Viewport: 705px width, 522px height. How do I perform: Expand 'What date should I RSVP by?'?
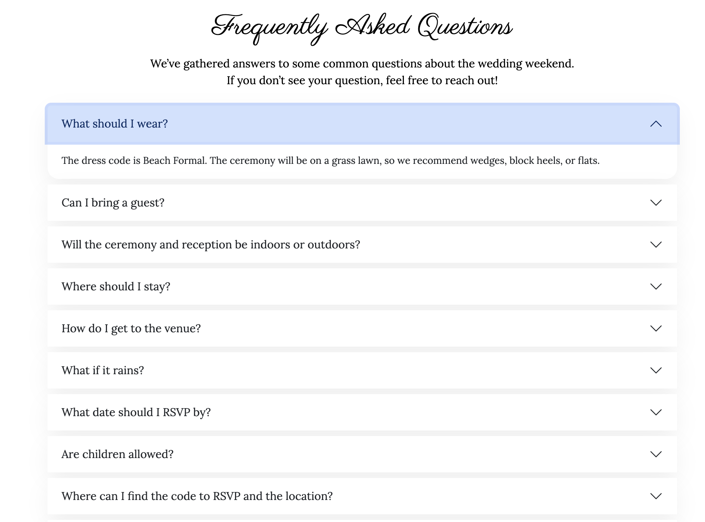tap(136, 412)
